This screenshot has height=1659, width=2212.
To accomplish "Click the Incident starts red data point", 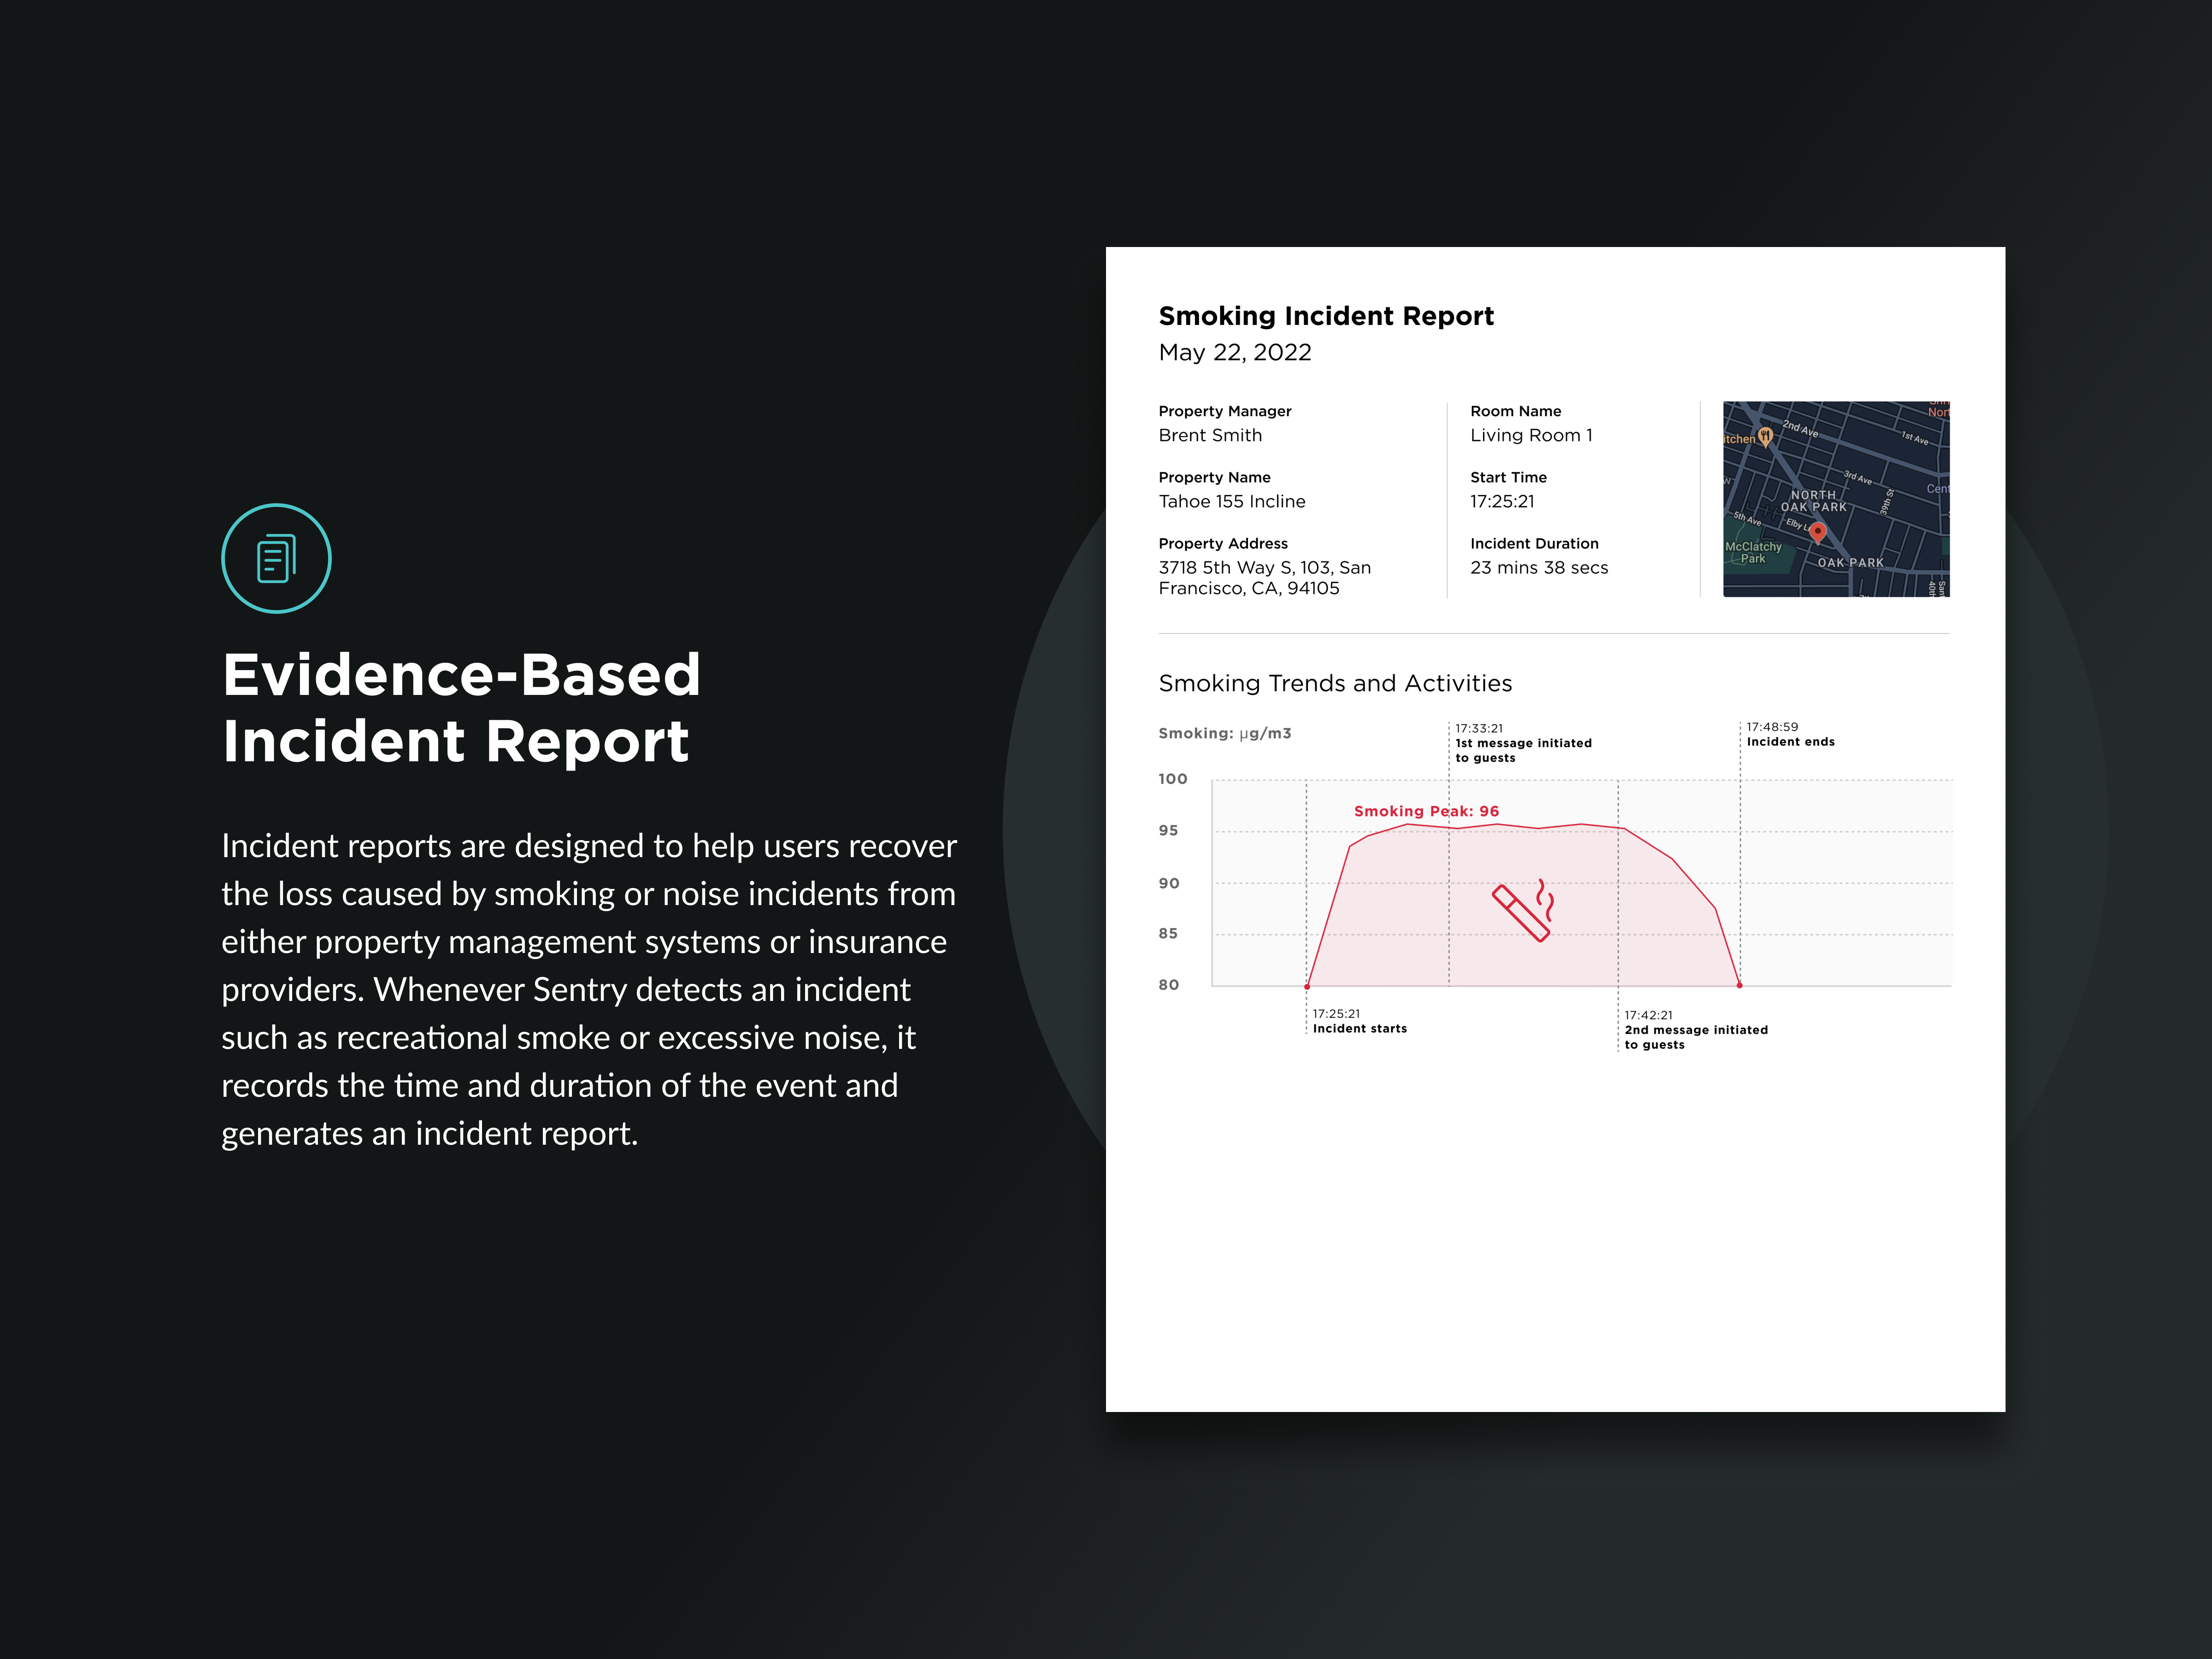I will pyautogui.click(x=1307, y=986).
